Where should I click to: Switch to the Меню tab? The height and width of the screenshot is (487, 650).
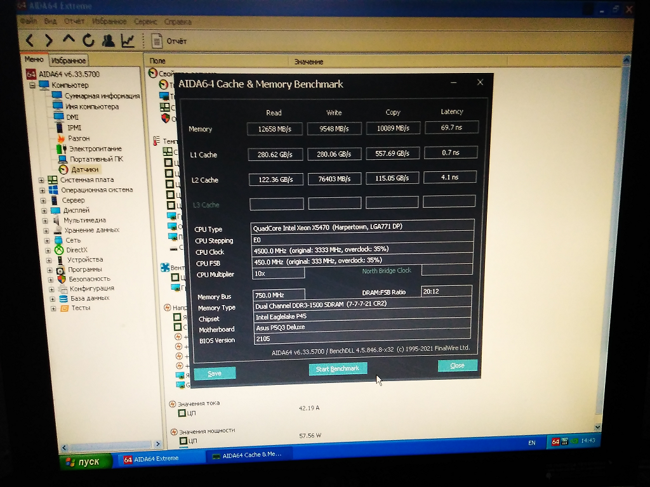(x=34, y=60)
